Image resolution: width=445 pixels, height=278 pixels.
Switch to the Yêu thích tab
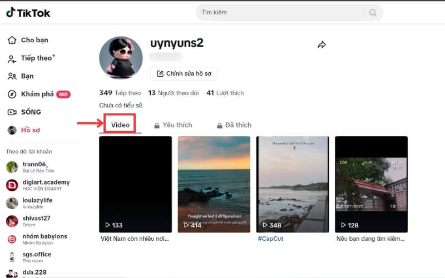[x=173, y=125]
